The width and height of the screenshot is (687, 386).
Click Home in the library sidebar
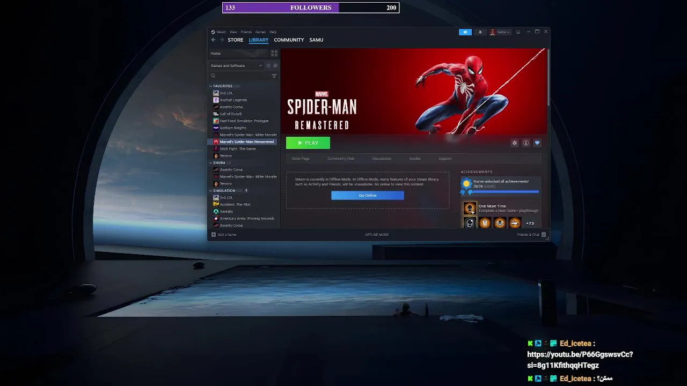click(238, 53)
